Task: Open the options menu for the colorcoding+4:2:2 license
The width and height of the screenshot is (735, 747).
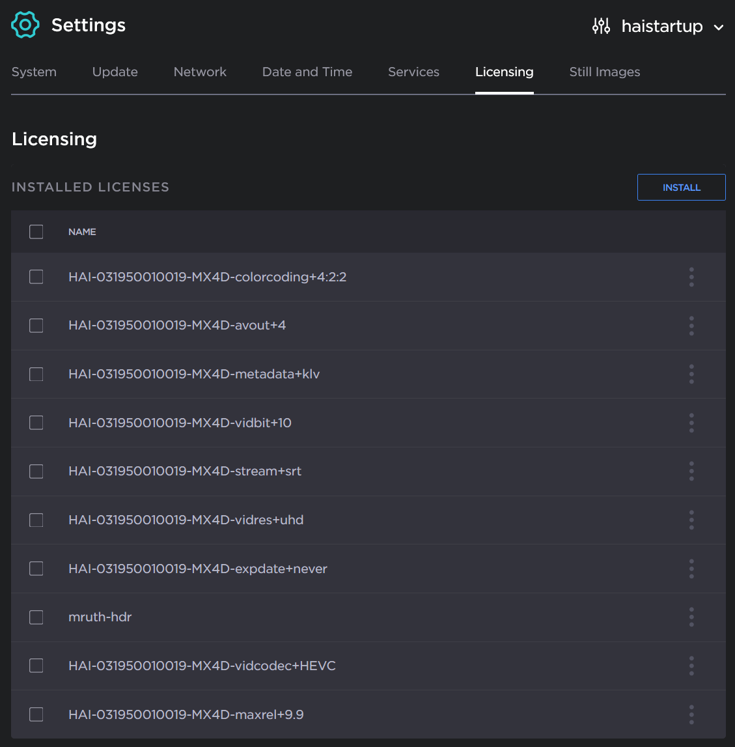Action: click(691, 277)
